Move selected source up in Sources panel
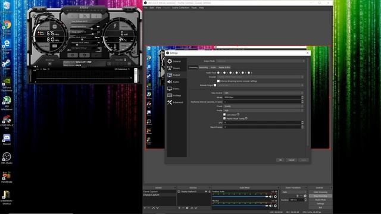 [192, 208]
